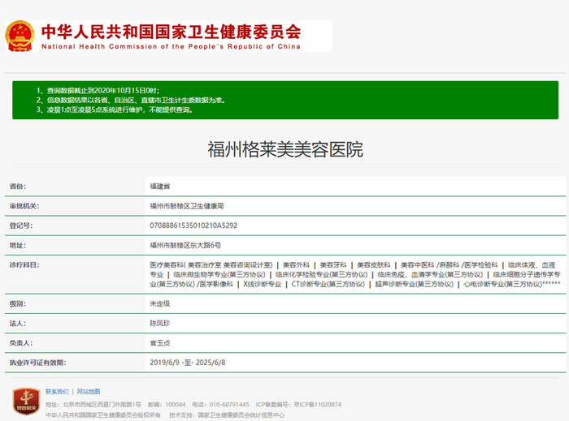Select the hospital title 福州格莱美美容医院

coord(285,149)
